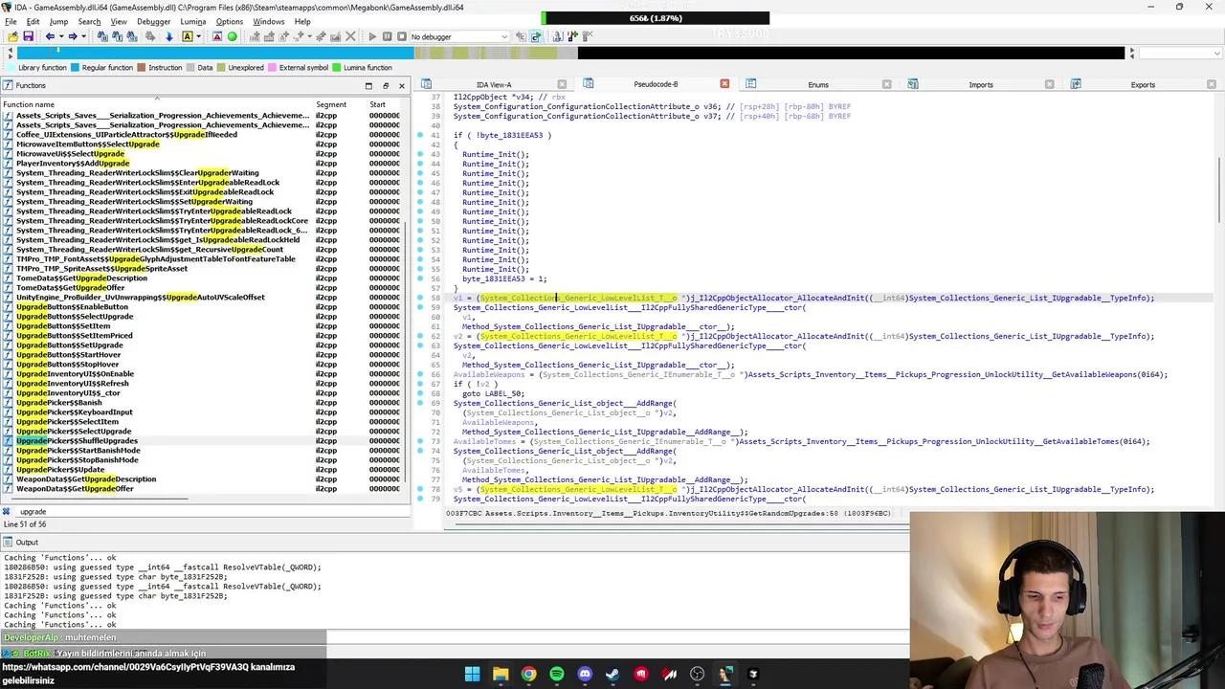Screen dimensions: 1225x689
Task: Switch to the Enums tab
Action: (818, 84)
